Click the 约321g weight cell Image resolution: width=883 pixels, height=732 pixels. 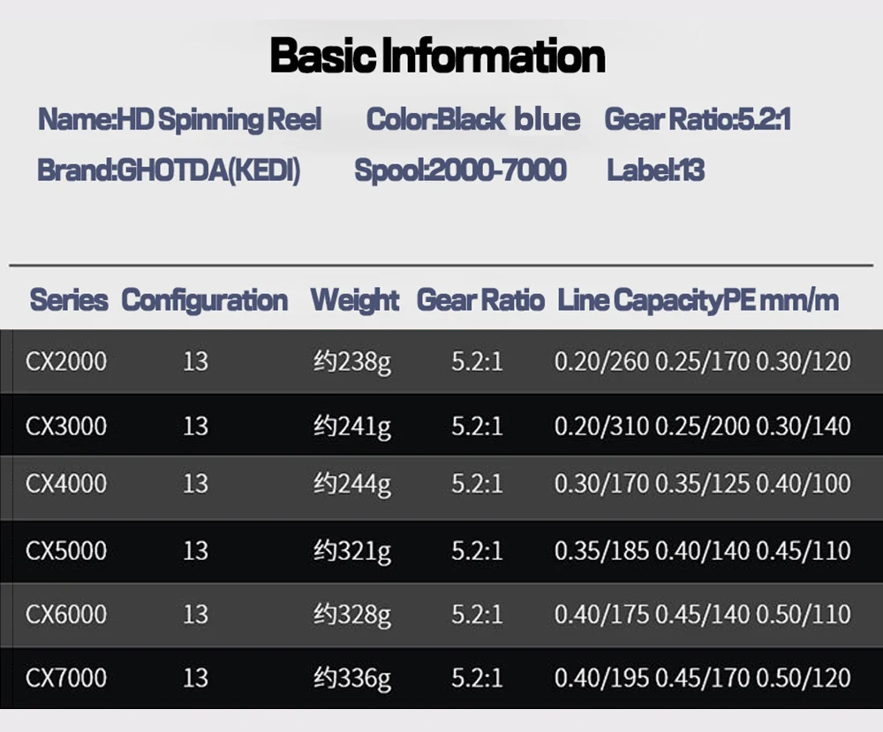(352, 551)
